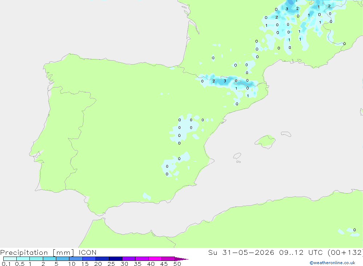
Task: Open the weatheronline.co.uk copyright link
Action: 333,262
